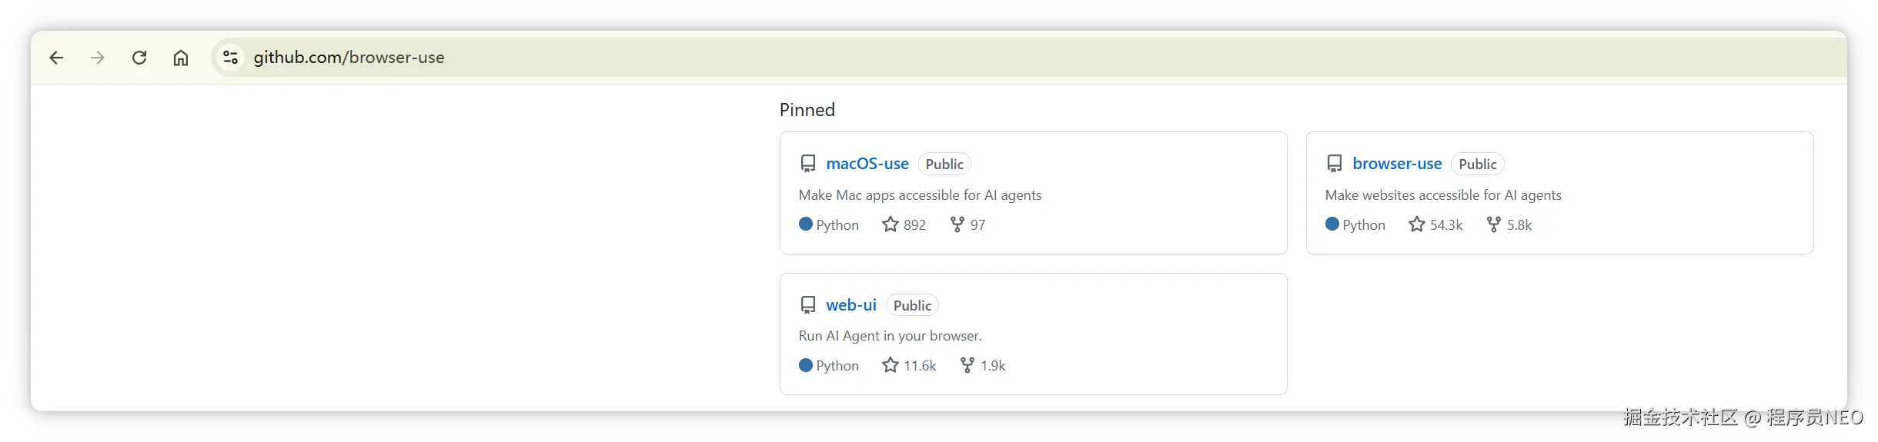Go to the browser home page
Screen dimensions: 1878x442
(181, 58)
